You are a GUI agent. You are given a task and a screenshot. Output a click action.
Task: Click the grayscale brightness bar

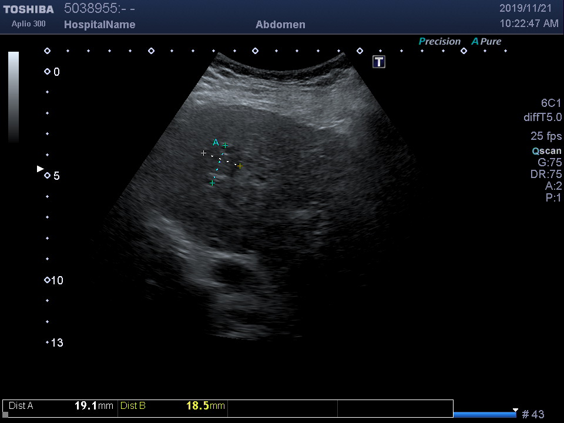tap(13, 97)
